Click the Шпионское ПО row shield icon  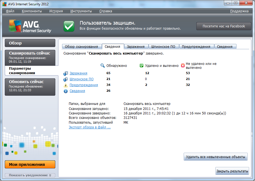[x=66, y=79]
